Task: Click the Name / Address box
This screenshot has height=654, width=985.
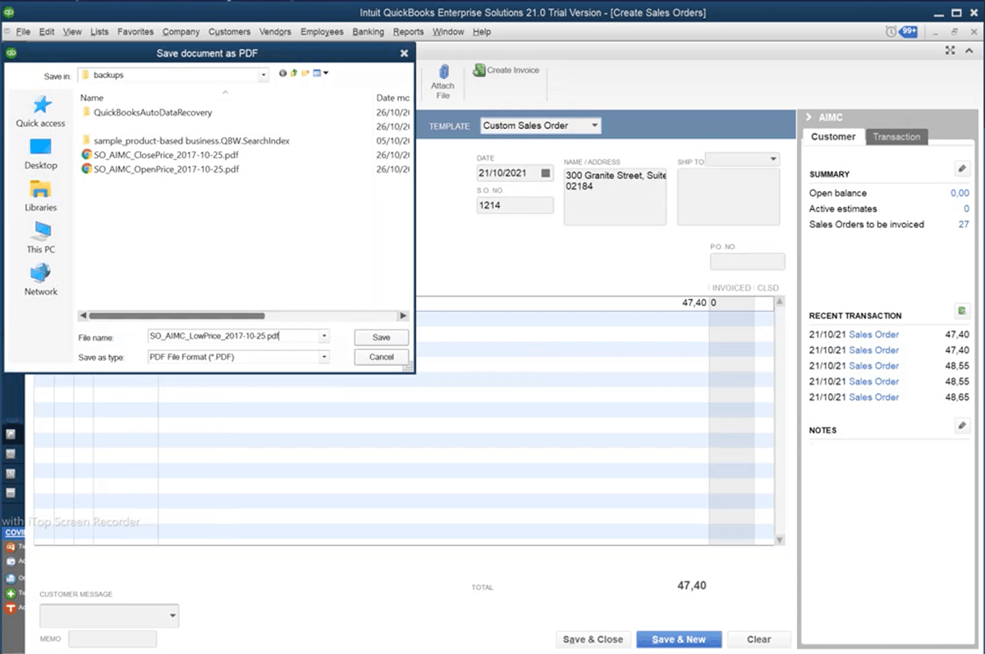Action: coord(615,197)
